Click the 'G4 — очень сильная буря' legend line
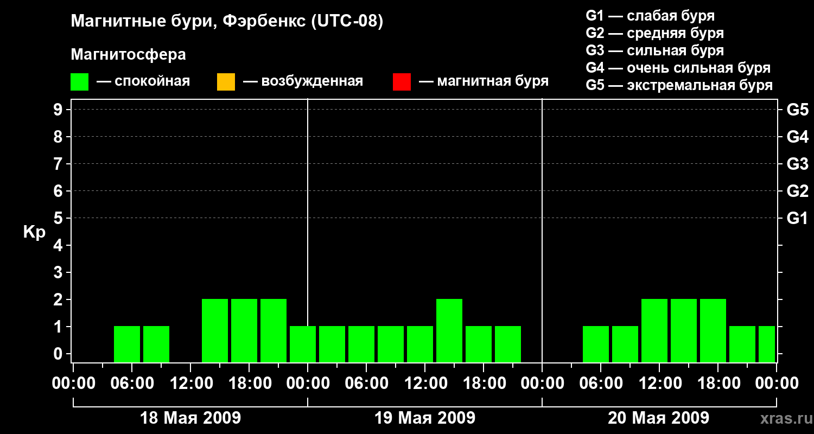Screen dimensions: 814x434 coord(678,68)
